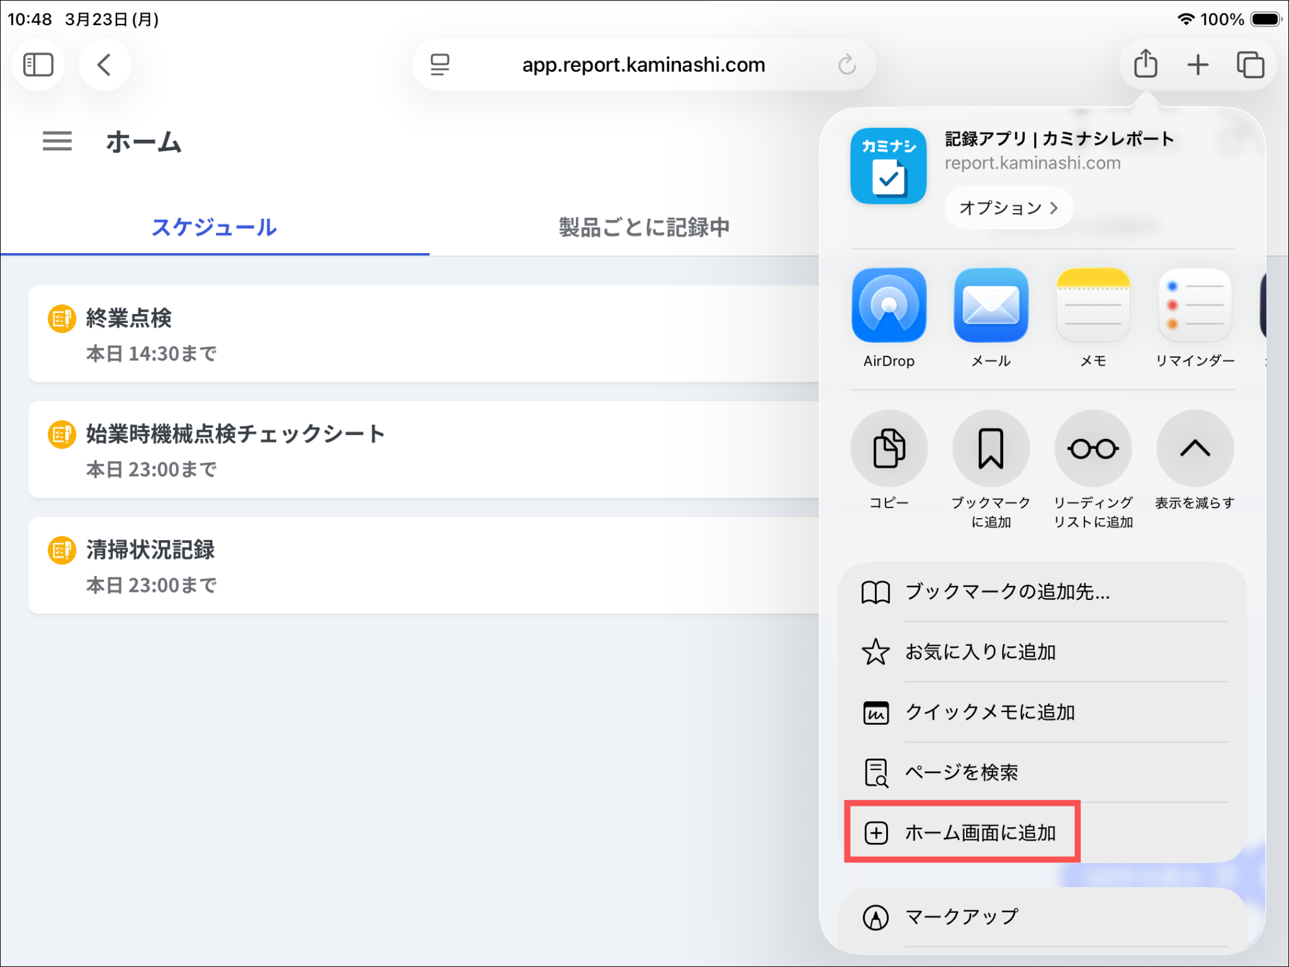
Task: Add to Reading List glasses icon
Action: pyautogui.click(x=1093, y=448)
